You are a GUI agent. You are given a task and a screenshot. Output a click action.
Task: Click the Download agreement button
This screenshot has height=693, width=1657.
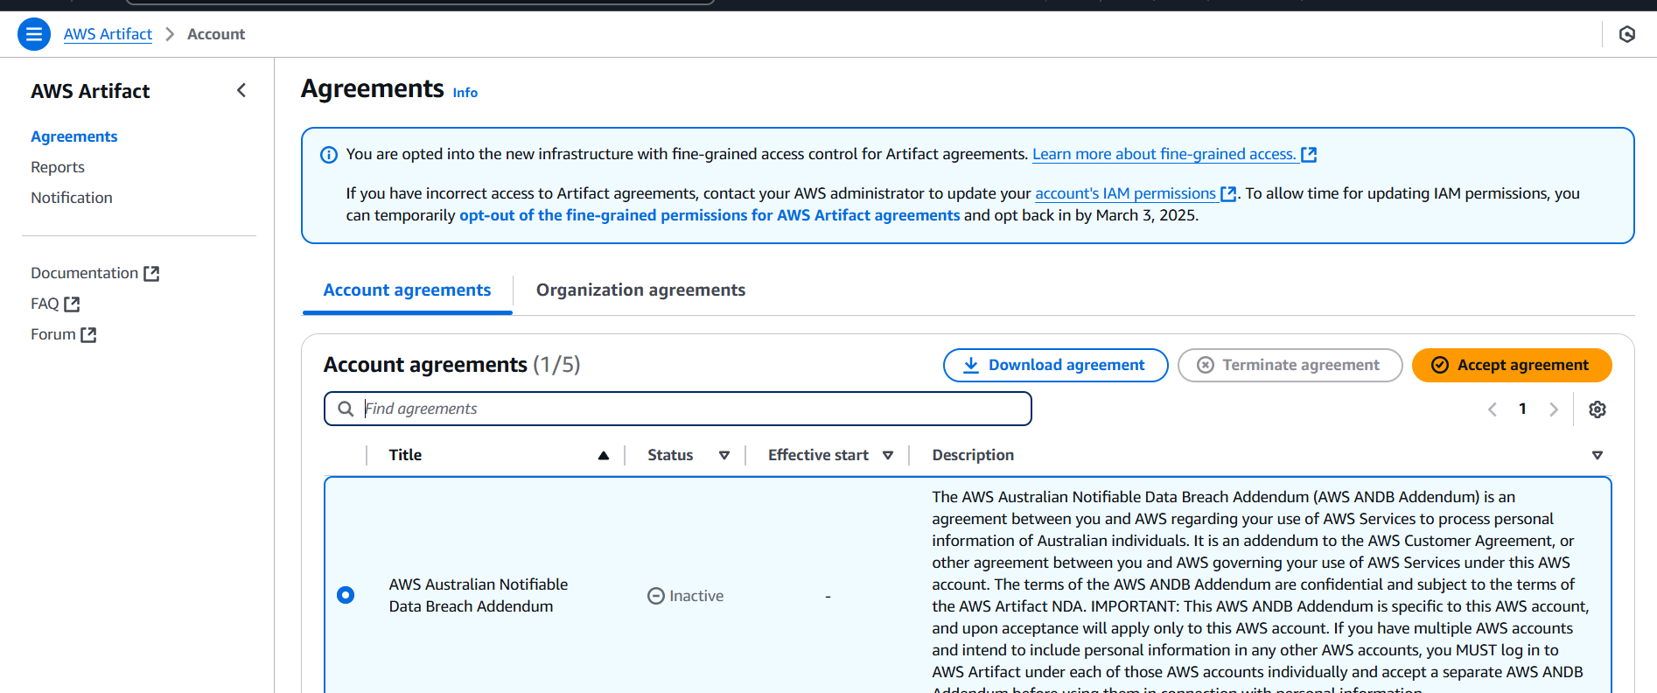[1055, 365]
